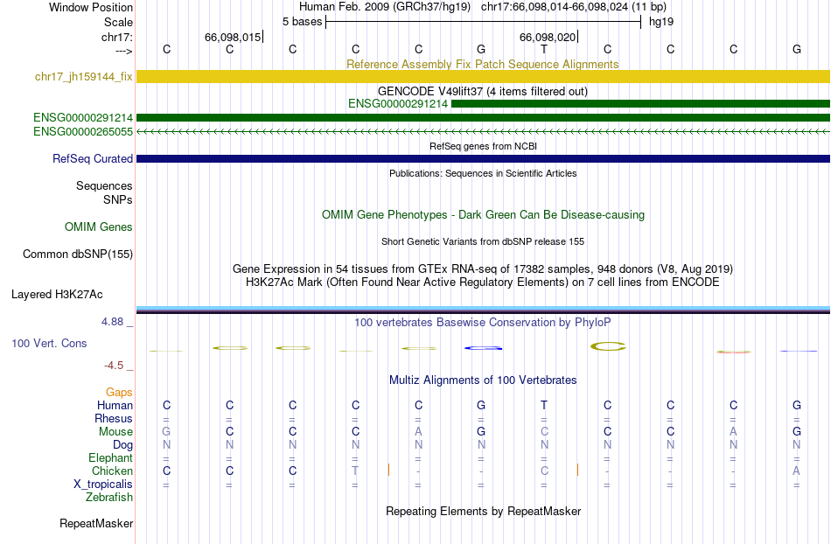The width and height of the screenshot is (831, 544).
Task: Open the OMIM Gene Phenotypes track title
Action: point(483,214)
